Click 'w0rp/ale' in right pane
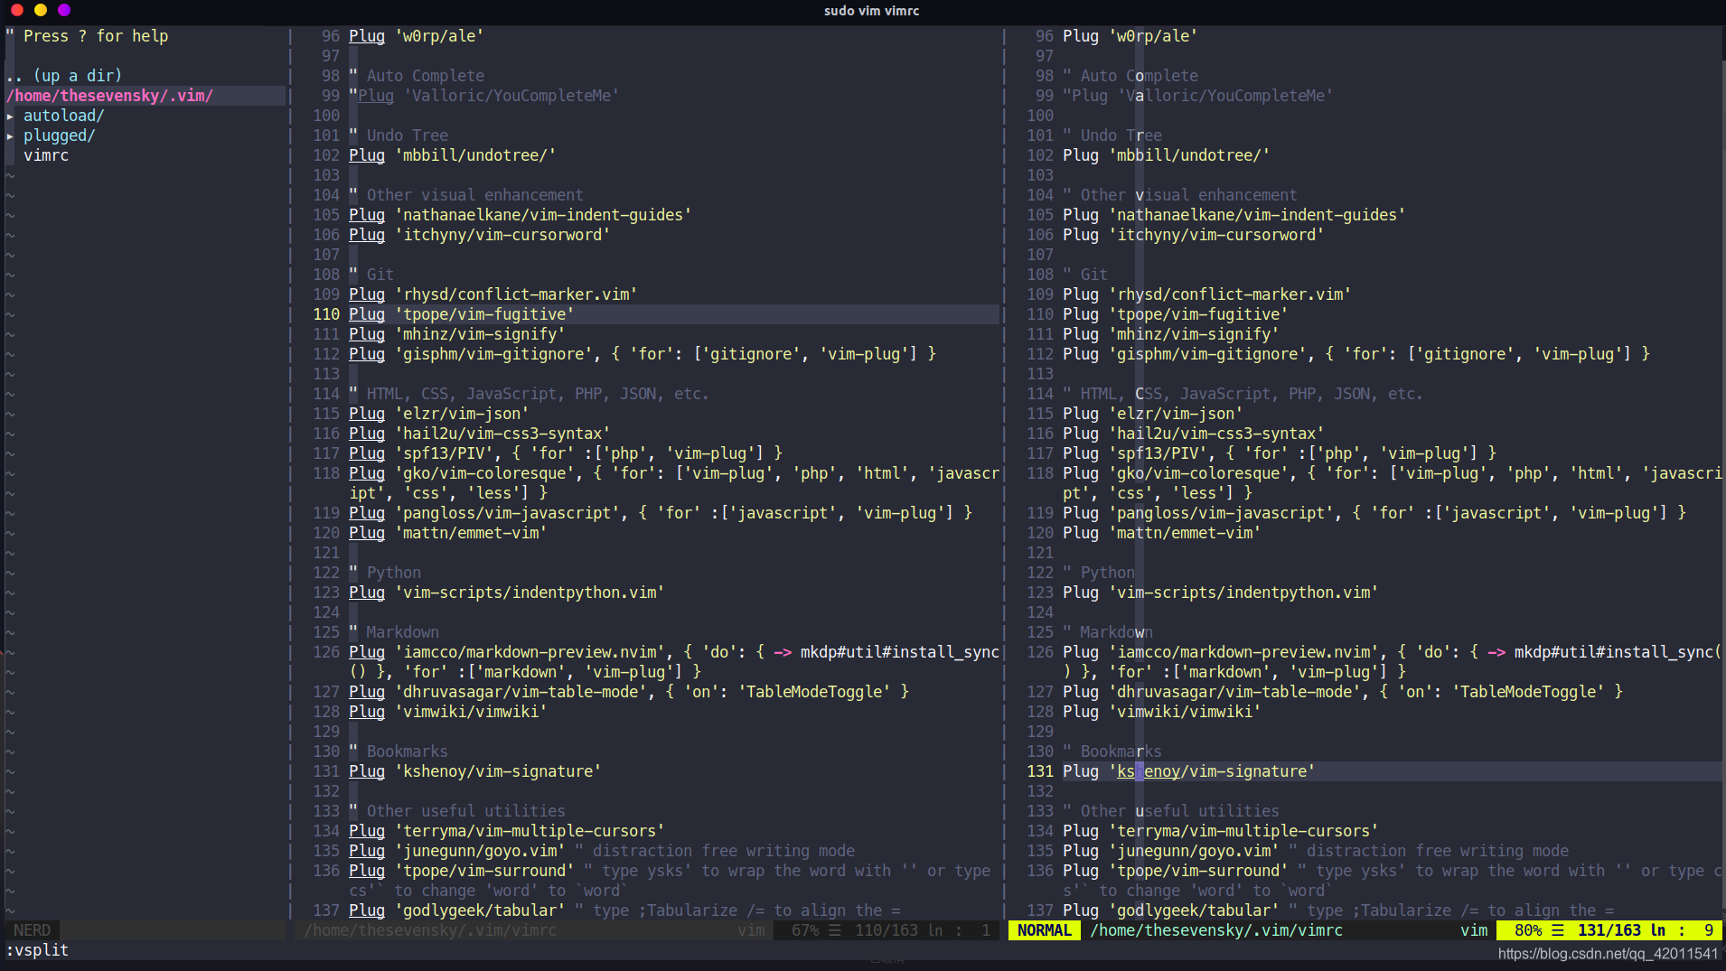 pyautogui.click(x=1153, y=36)
